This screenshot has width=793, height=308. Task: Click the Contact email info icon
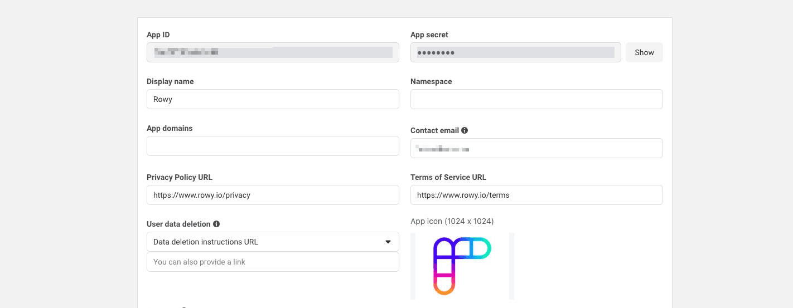(x=465, y=130)
